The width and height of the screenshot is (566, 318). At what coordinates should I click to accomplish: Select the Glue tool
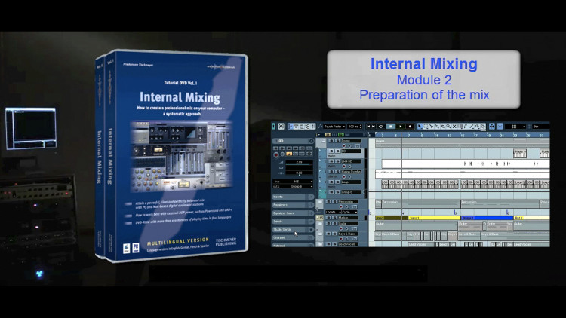pos(437,126)
